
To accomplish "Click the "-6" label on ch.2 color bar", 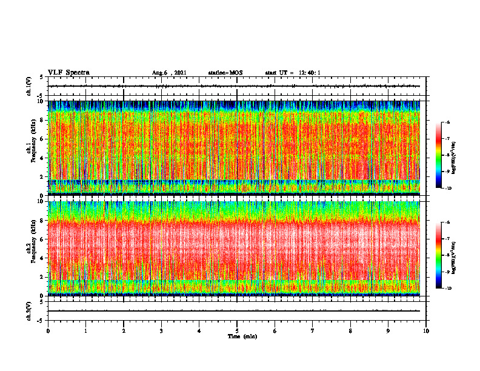I will tap(447, 222).
